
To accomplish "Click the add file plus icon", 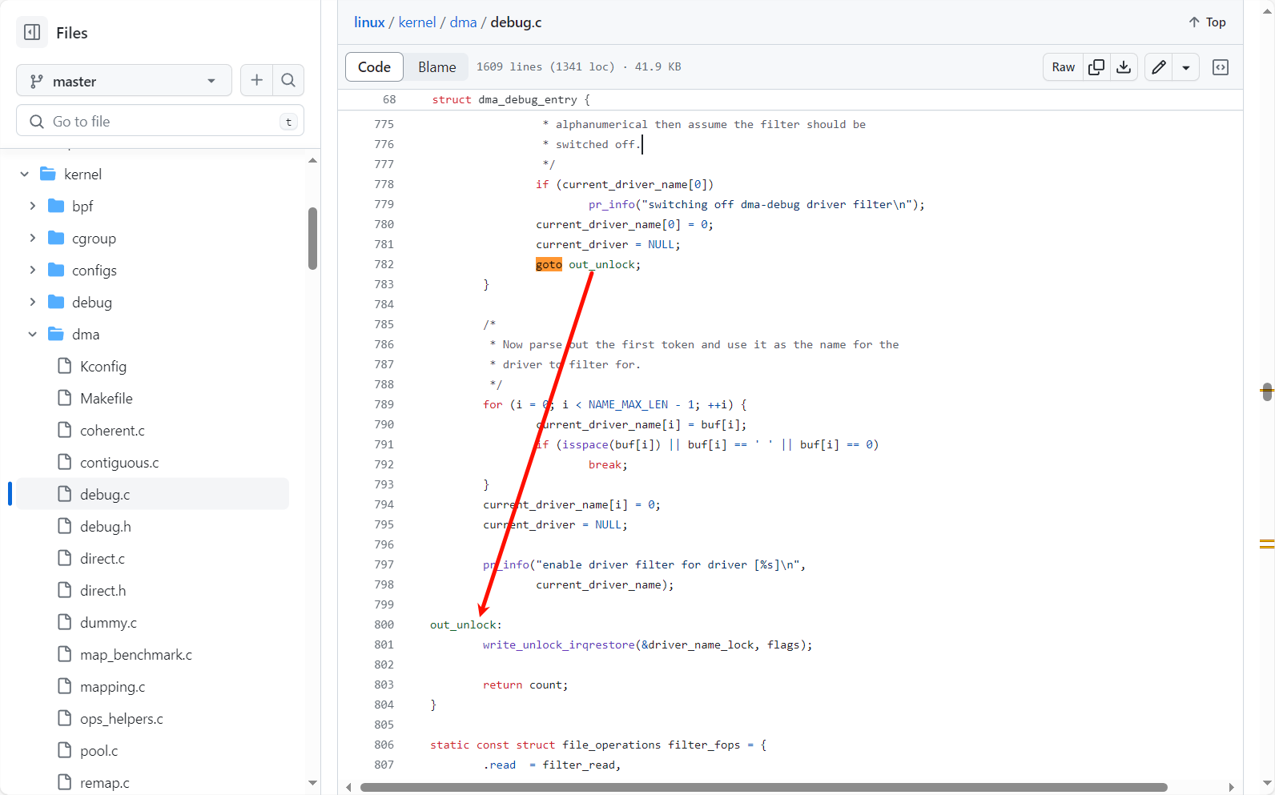I will pyautogui.click(x=256, y=80).
